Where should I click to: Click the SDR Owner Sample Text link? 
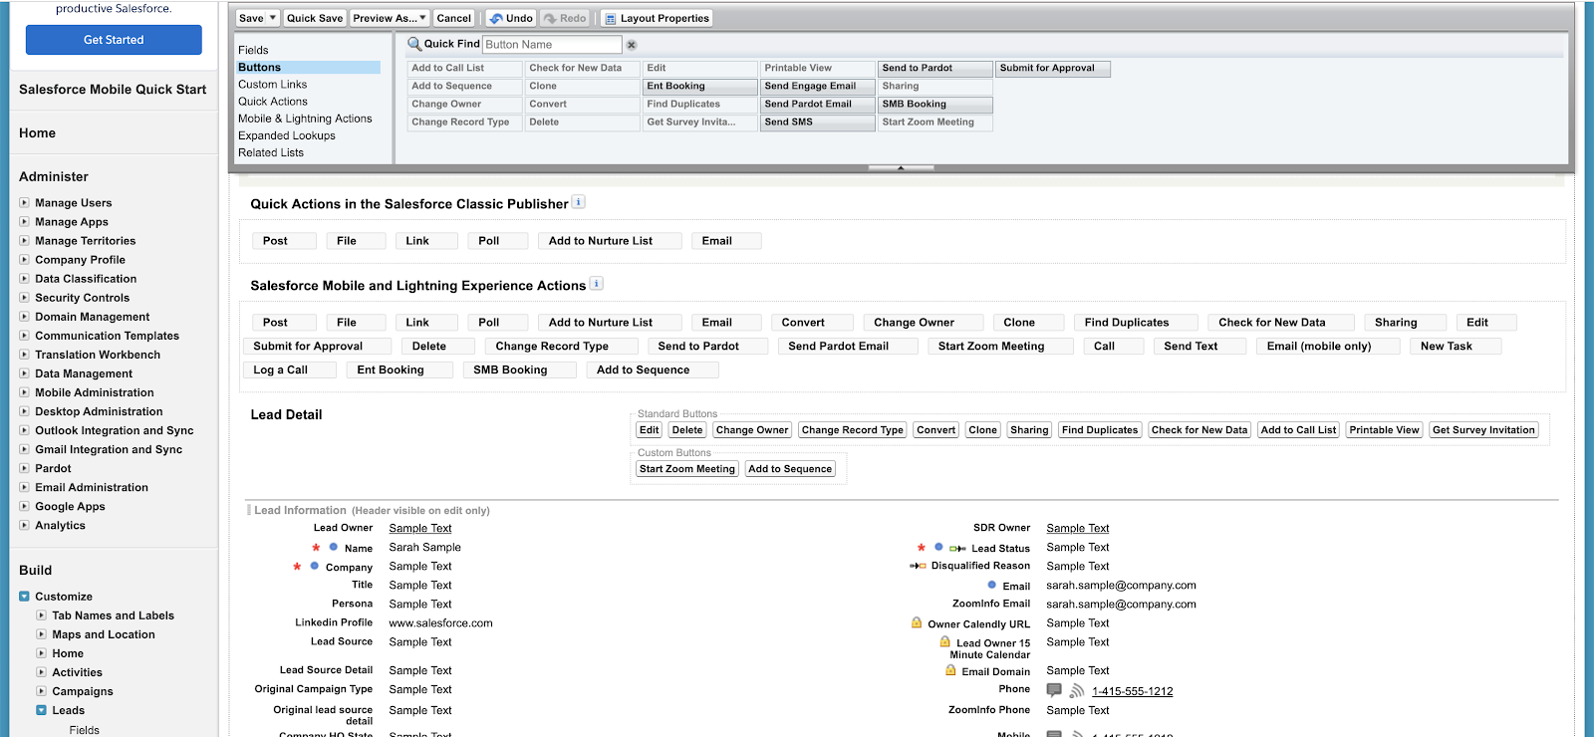1077,528
